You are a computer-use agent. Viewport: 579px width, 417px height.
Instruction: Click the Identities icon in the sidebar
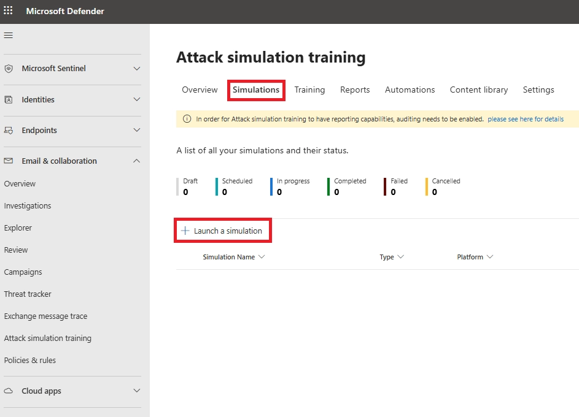[x=8, y=99]
